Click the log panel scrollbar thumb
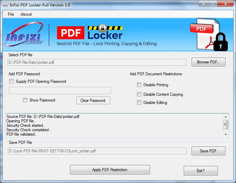 tap(226, 124)
